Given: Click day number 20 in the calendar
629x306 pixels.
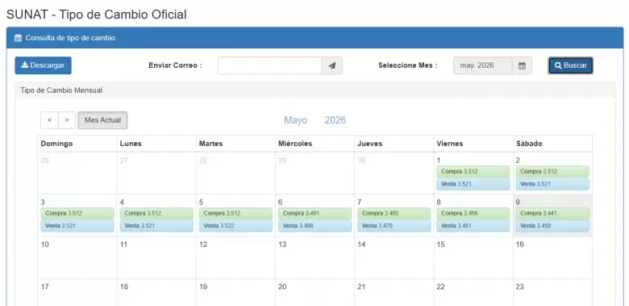Looking at the screenshot, I should pos(282,287).
